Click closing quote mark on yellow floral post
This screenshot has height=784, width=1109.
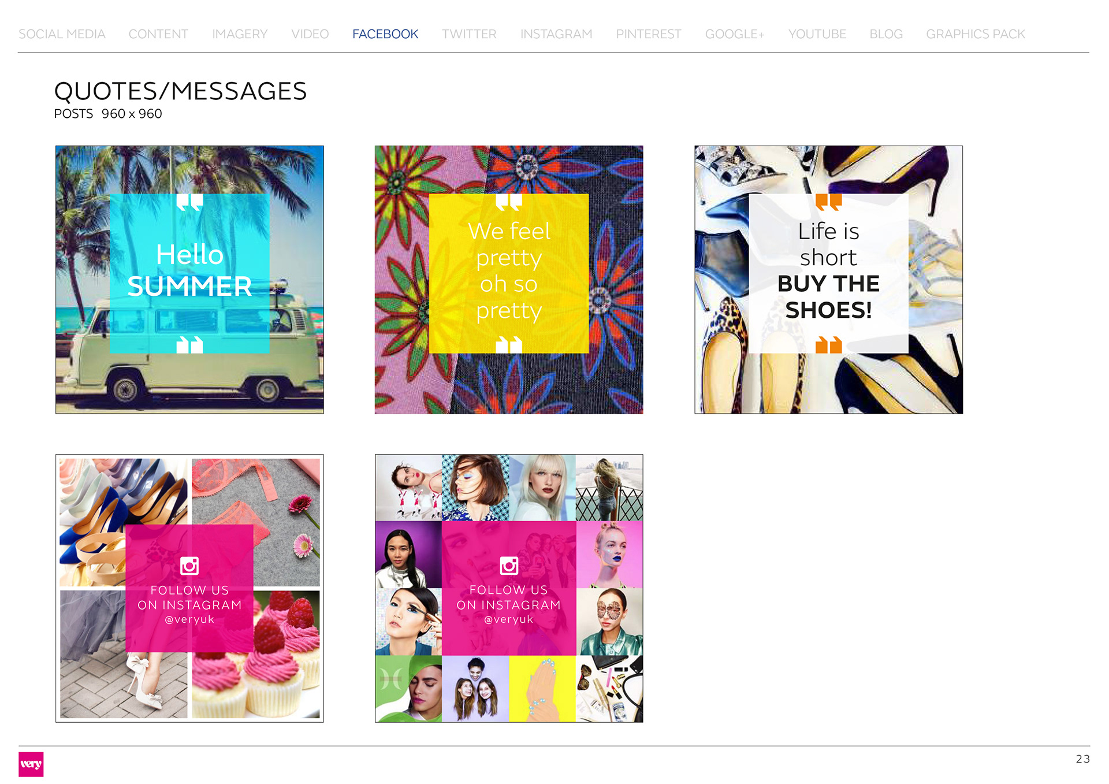pyautogui.click(x=509, y=345)
